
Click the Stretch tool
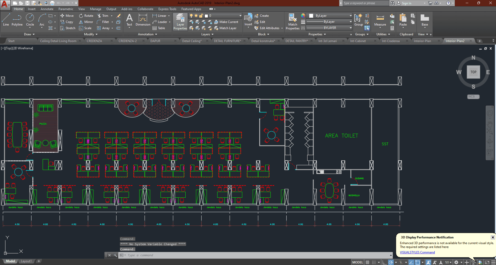(x=68, y=28)
